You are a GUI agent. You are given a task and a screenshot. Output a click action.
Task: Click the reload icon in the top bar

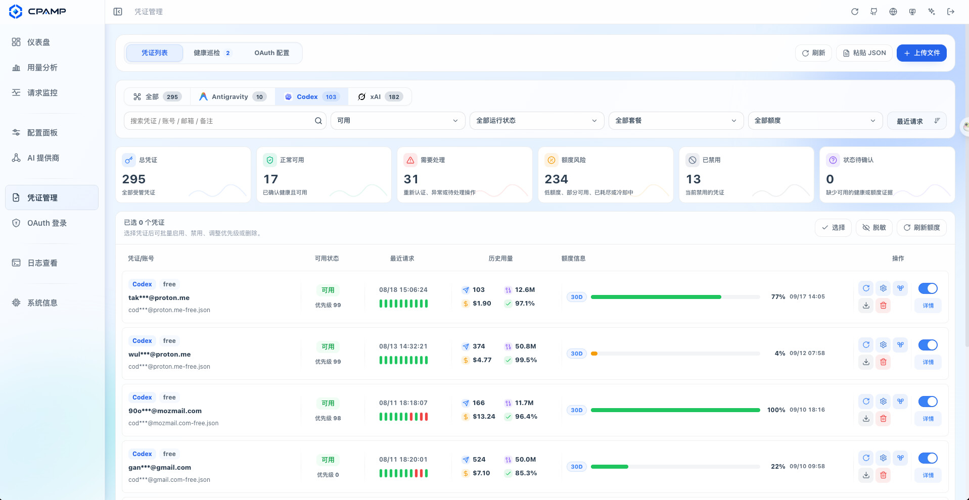[x=855, y=12]
